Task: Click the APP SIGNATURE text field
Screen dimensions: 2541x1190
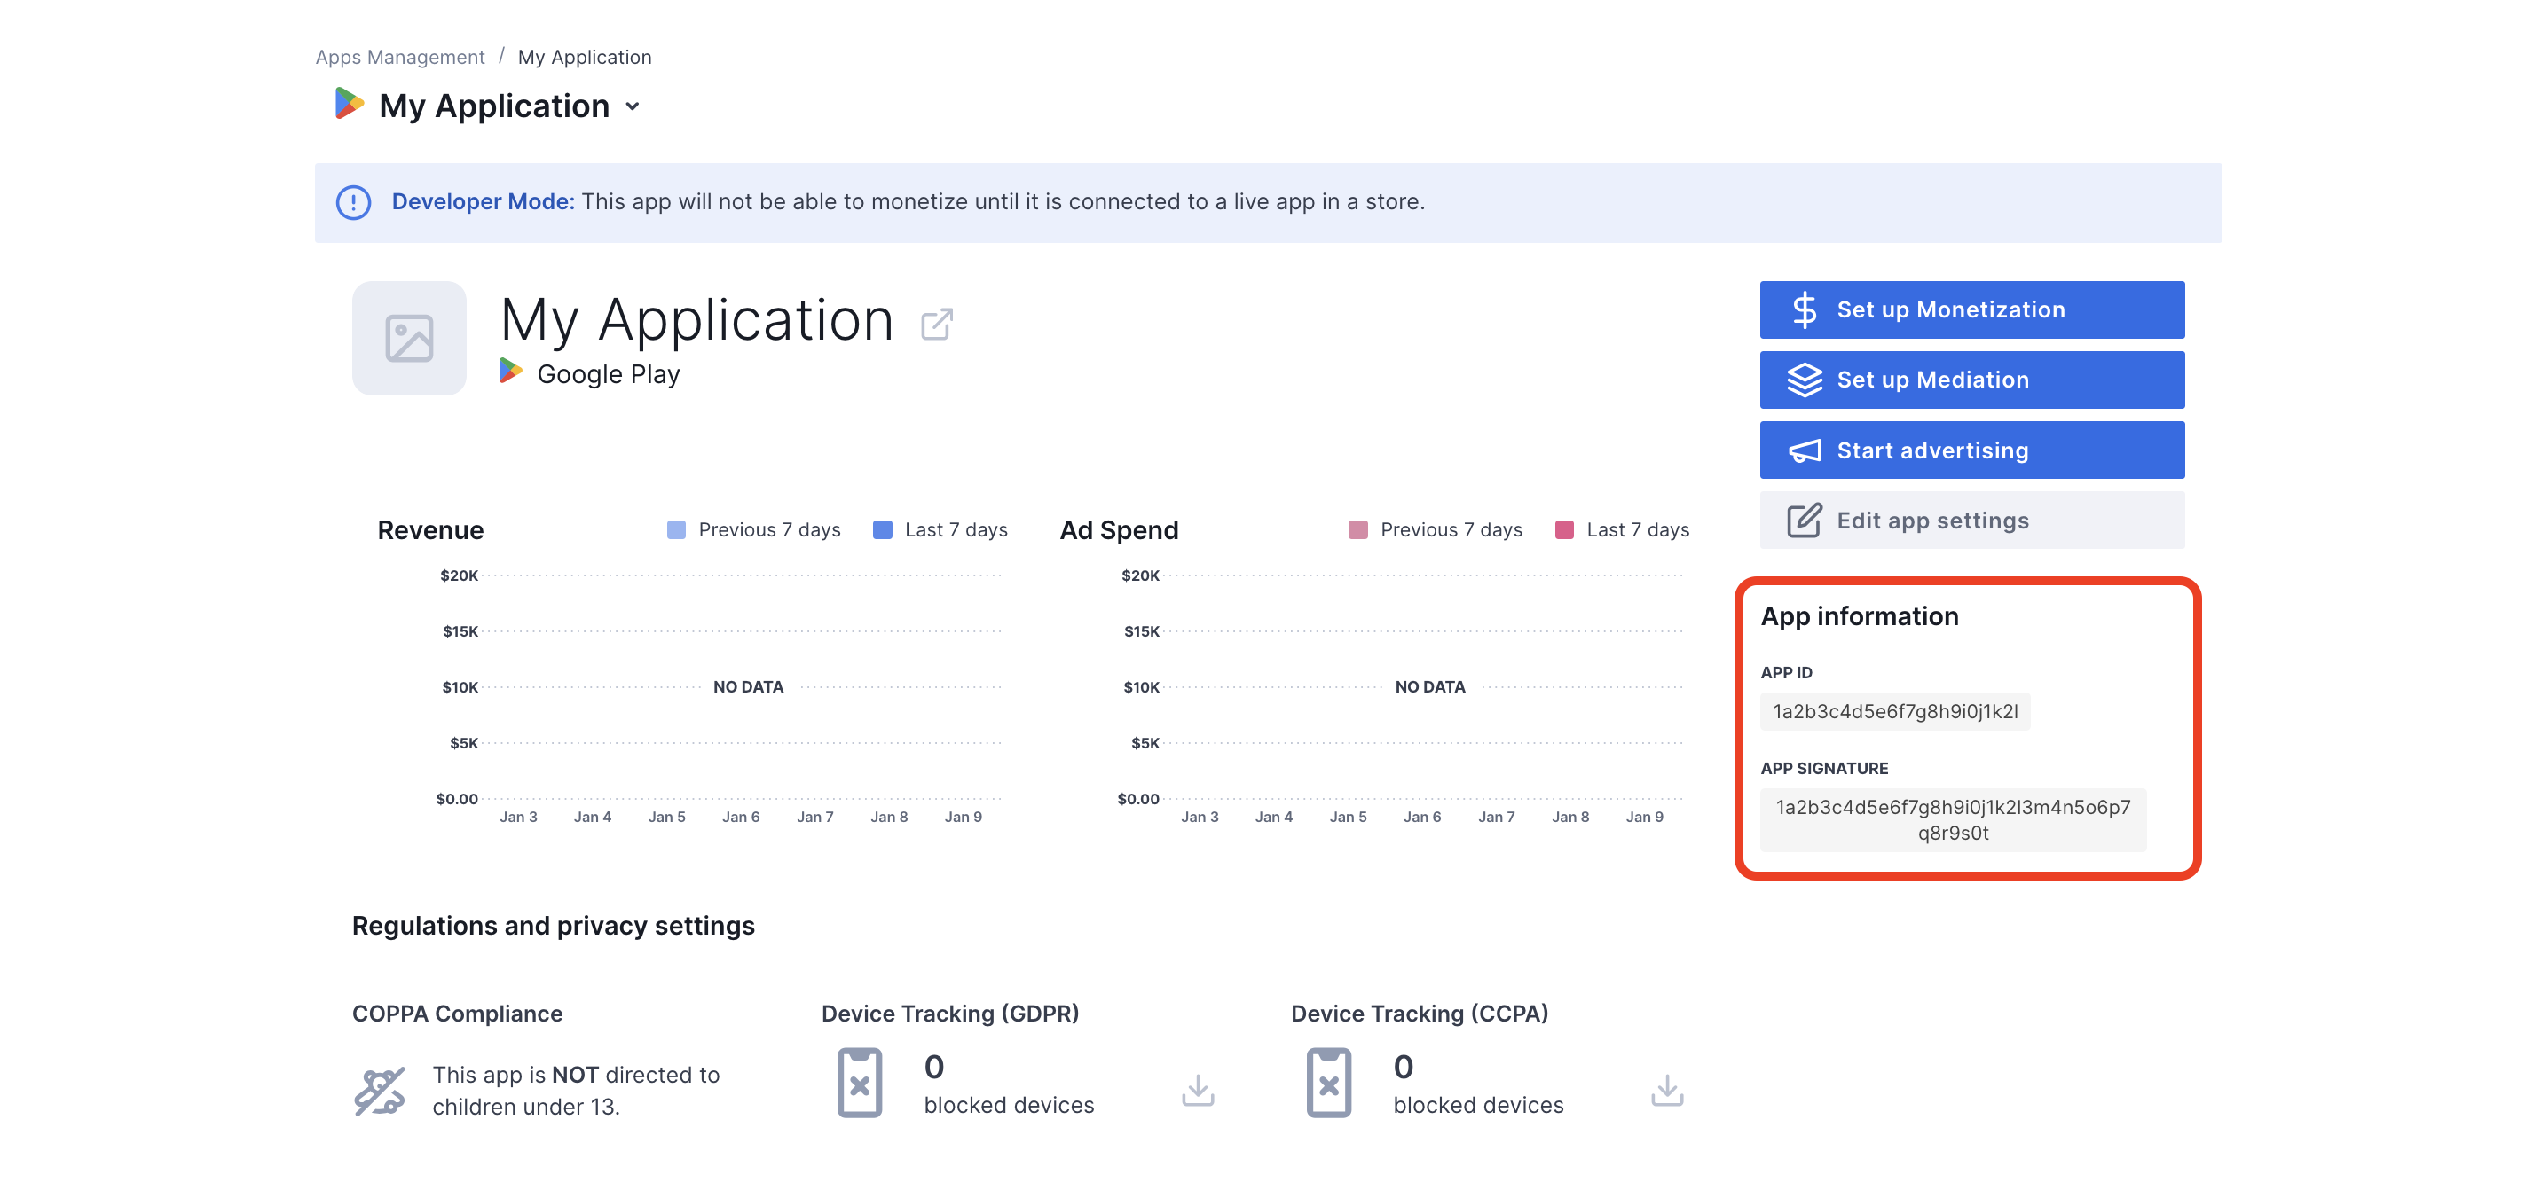Action: coord(1953,819)
